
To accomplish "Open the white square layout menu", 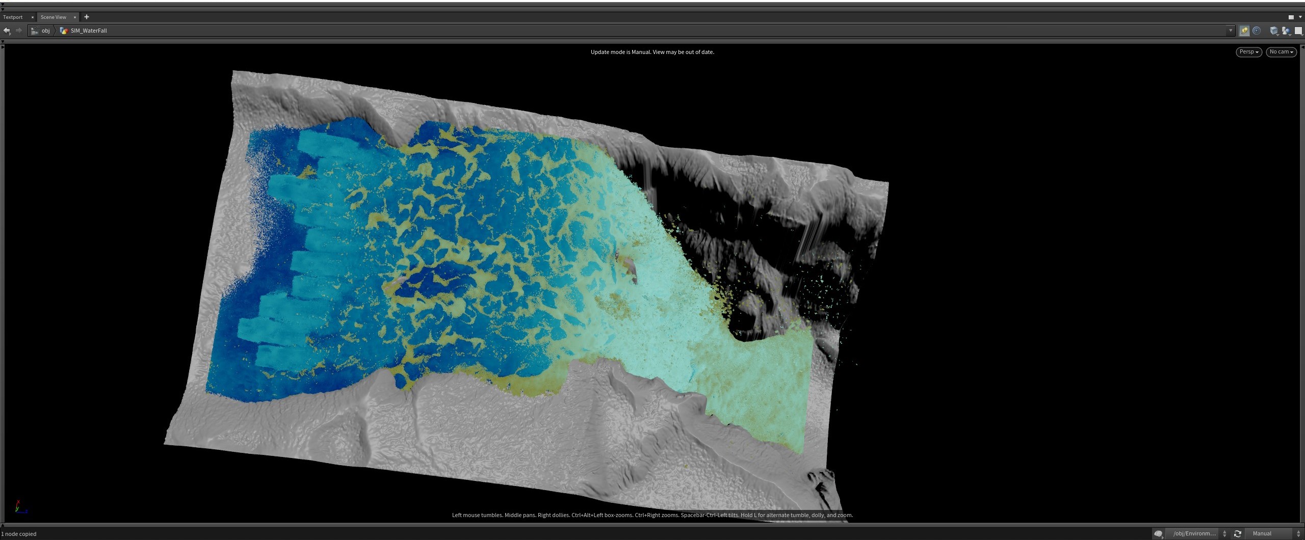I will click(1298, 31).
